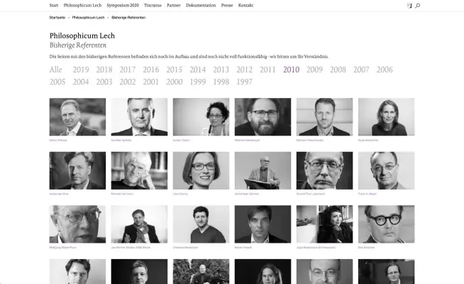Open photo of man reading seated in chair
This screenshot has height=284, width=464.
263,170
